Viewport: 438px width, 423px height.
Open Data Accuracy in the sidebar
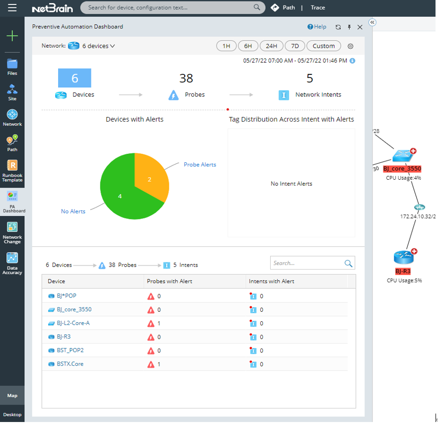tap(12, 263)
